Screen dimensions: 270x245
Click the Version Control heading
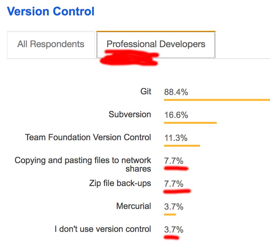click(x=51, y=11)
